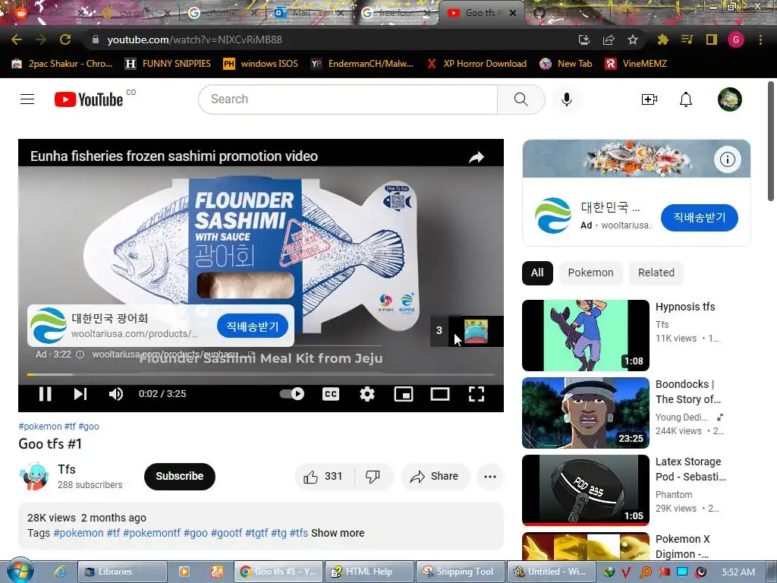
Task: Open the ad info icon next to Ad 3:22
Action: tap(80, 355)
